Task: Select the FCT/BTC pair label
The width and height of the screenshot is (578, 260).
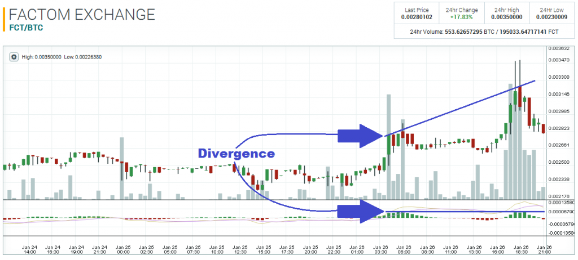Action: pyautogui.click(x=25, y=28)
